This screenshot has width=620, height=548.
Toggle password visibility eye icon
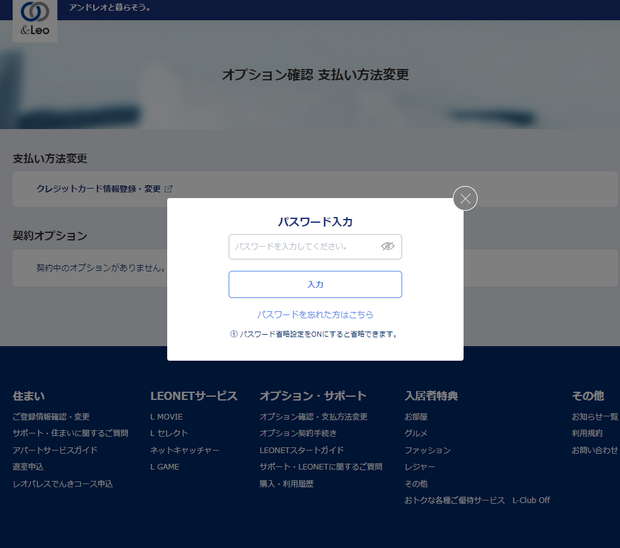click(x=388, y=246)
